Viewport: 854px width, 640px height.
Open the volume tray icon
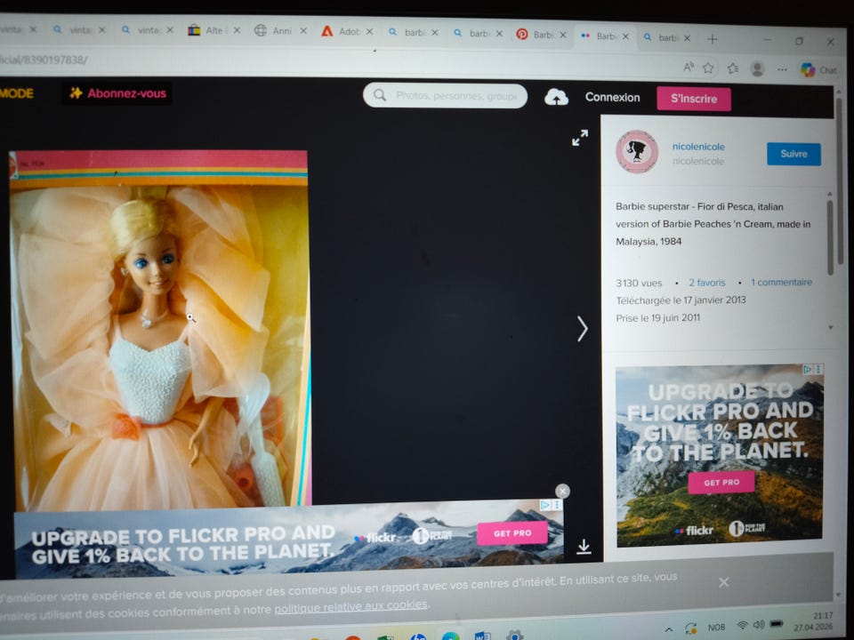pos(759,625)
